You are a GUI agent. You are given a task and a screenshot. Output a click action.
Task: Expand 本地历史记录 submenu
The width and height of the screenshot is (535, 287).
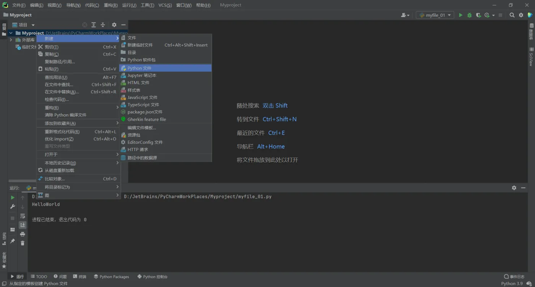[x=78, y=163]
